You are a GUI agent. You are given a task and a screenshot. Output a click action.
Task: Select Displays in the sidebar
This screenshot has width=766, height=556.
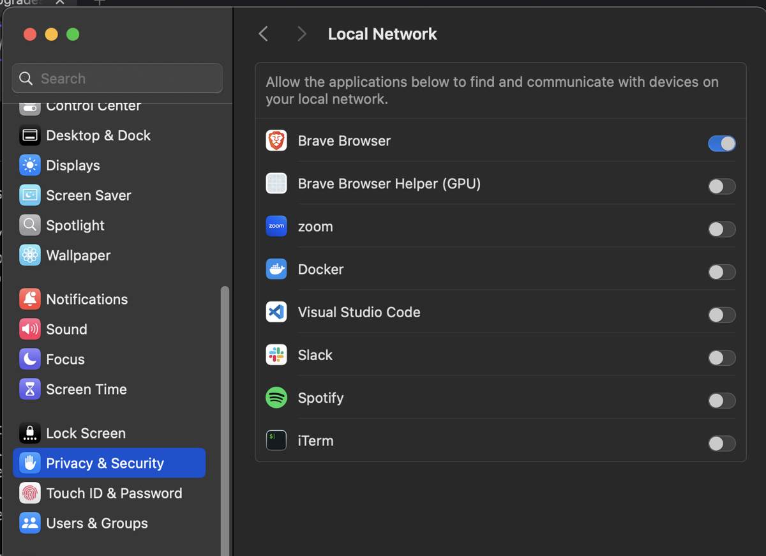109,165
